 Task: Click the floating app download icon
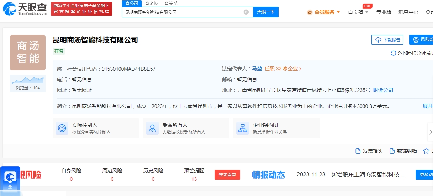pos(11,179)
